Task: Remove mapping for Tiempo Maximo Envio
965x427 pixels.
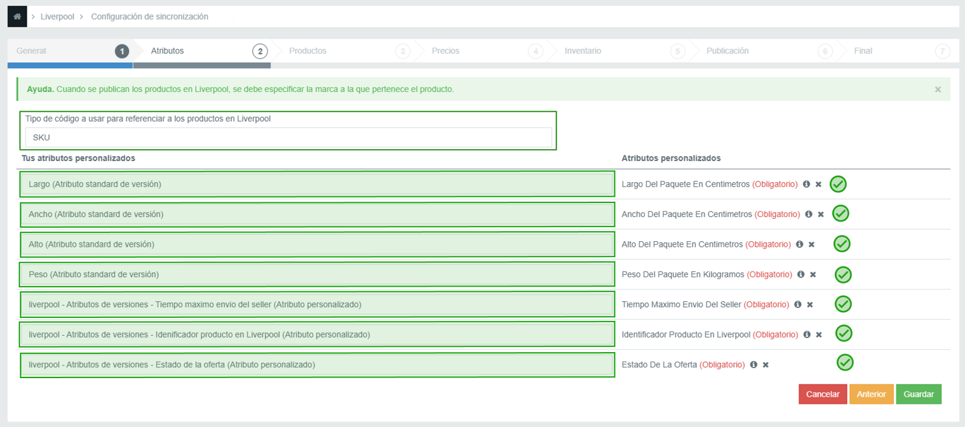Action: click(x=810, y=305)
